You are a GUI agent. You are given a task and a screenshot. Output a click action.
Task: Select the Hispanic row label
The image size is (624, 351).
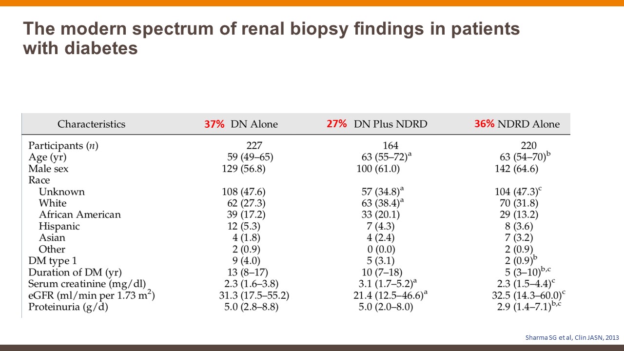click(59, 226)
